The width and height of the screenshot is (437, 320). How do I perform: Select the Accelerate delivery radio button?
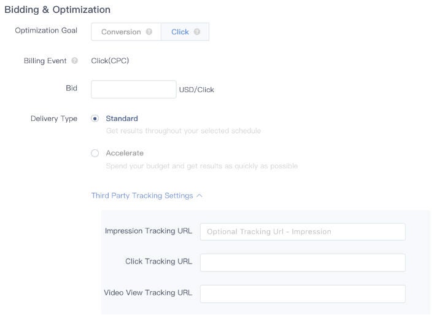tap(95, 153)
